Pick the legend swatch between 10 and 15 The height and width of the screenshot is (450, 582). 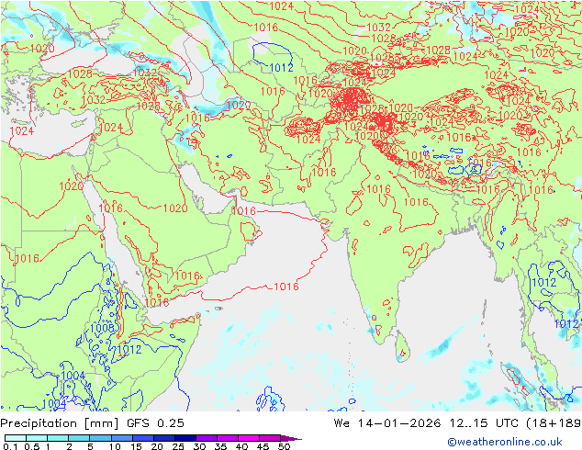coord(122,438)
